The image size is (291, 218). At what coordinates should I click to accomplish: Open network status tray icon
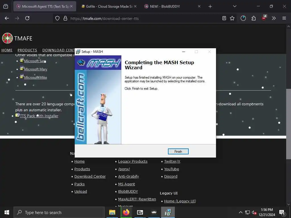[248, 212]
